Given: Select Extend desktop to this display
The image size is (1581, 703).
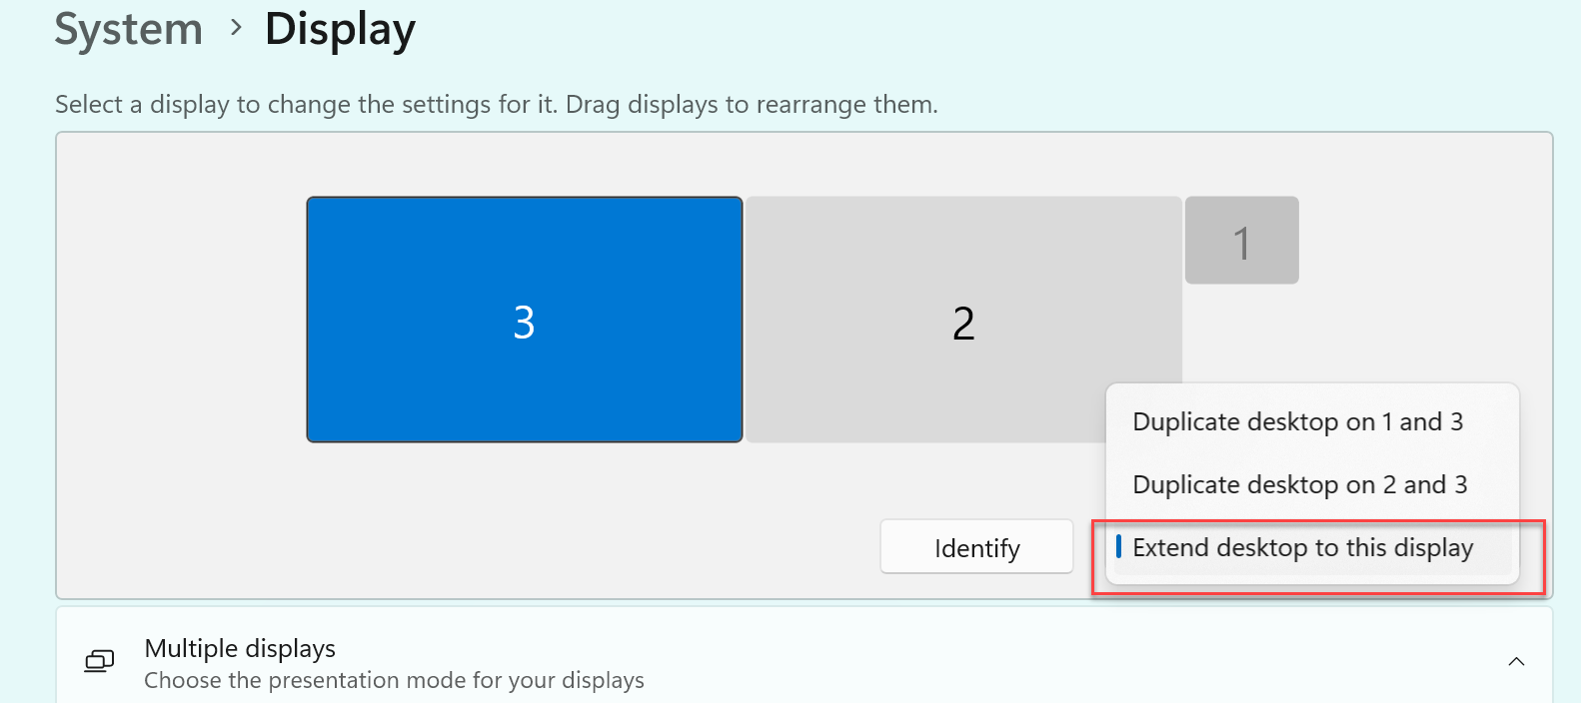Looking at the screenshot, I should (1302, 548).
